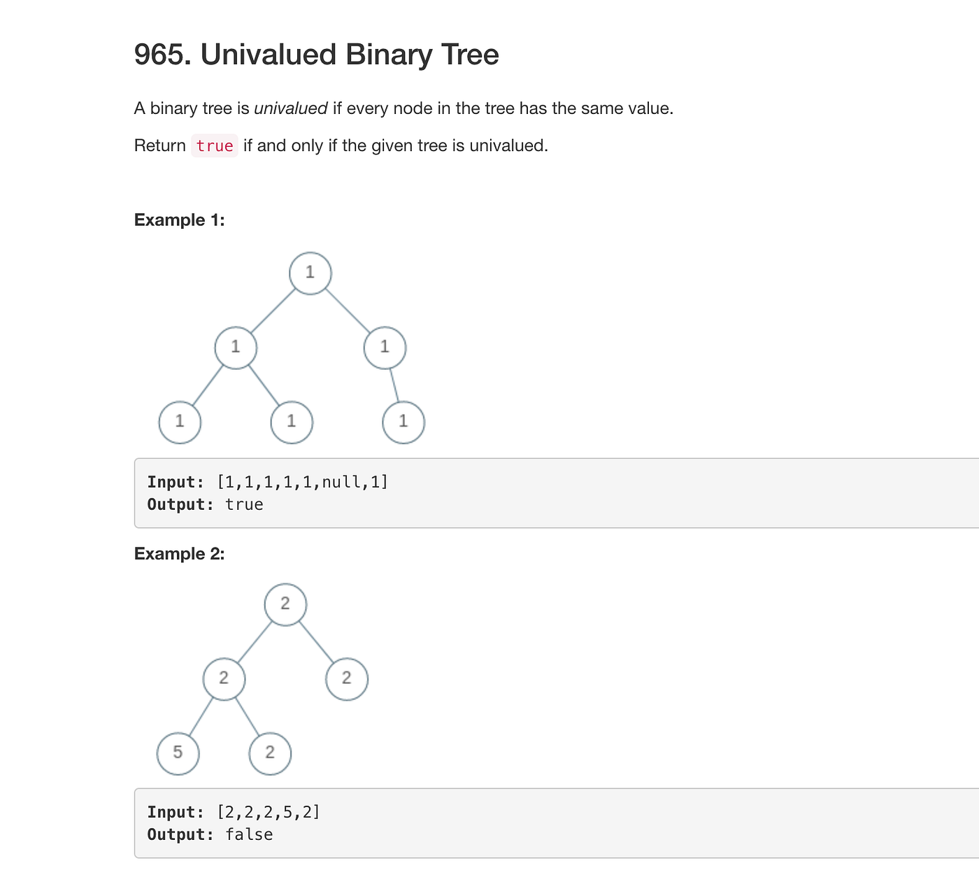The image size is (979, 877).
Task: Click the right child node 2 in Example 2
Action: pos(347,678)
